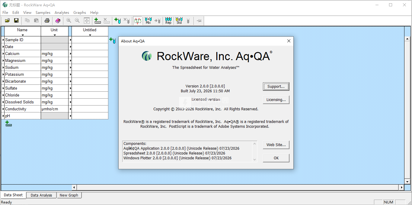412x205 pixels.
Task: Click the Std standards icon
Action: (x=179, y=20)
